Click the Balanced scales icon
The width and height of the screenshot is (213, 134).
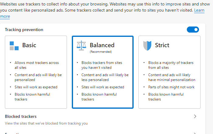tap(81, 46)
